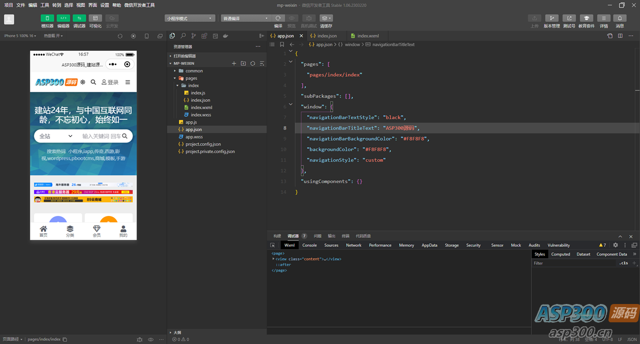The width and height of the screenshot is (640, 344).
Task: Click the split editor icon
Action: tap(620, 36)
